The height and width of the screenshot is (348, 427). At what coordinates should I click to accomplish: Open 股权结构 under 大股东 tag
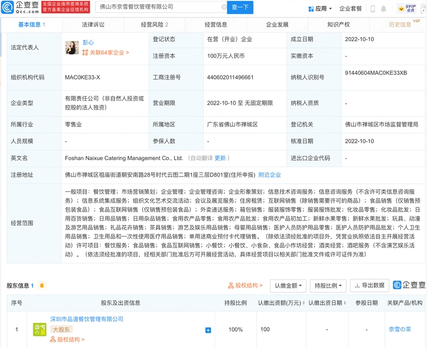67,339
